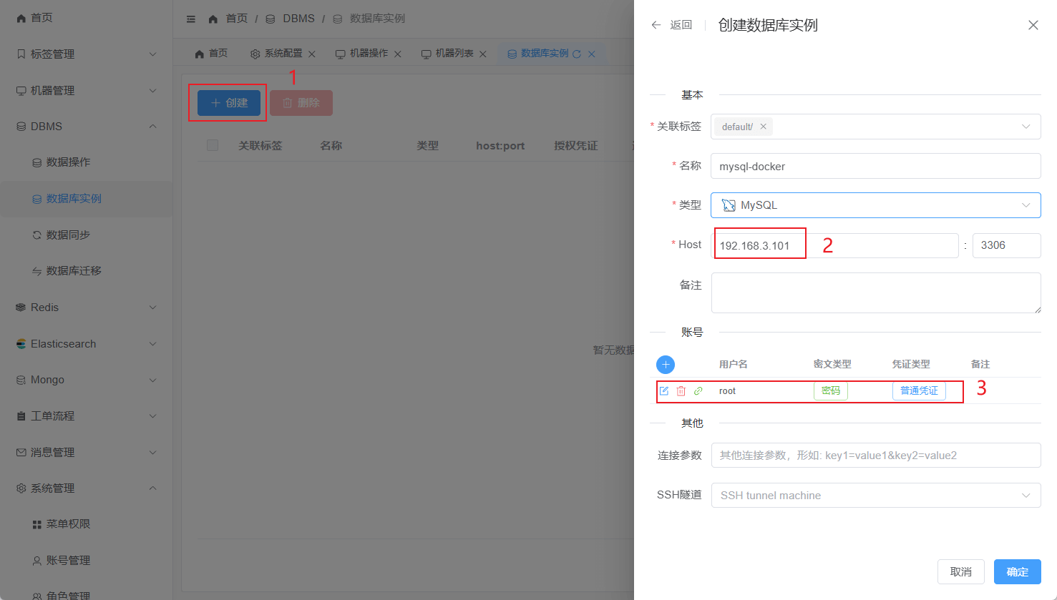Remove the default/ tag with its x icon
Viewport: 1057px width, 600px height.
point(764,127)
